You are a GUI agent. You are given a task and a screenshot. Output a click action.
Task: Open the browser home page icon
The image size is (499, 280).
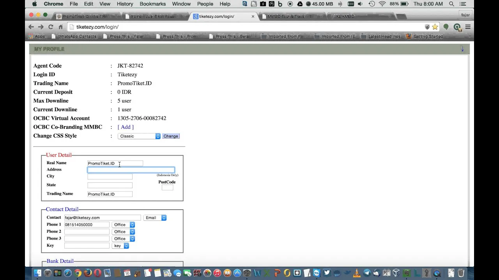[x=60, y=27]
